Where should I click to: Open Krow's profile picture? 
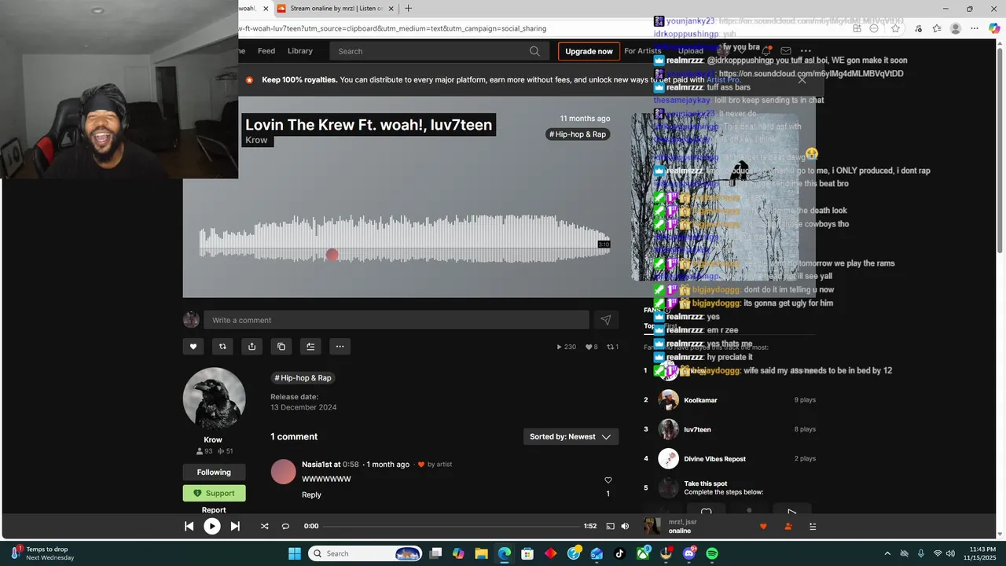[x=214, y=399]
